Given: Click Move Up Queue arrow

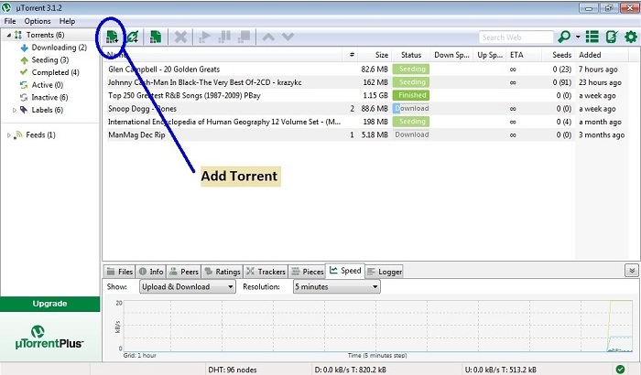Looking at the screenshot, I should point(268,37).
